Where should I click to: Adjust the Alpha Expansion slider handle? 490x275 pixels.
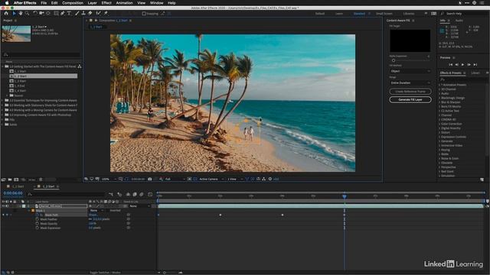point(394,60)
